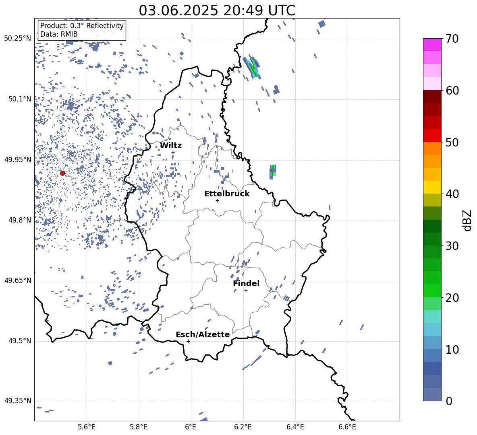Image resolution: width=477 pixels, height=435 pixels.
Task: Pick the yellow colorbar swatch near 40
Action: [432, 187]
